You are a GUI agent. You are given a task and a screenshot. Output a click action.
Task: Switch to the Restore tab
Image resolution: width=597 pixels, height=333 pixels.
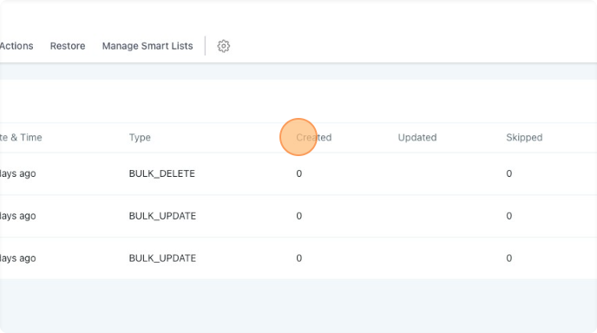(x=68, y=46)
